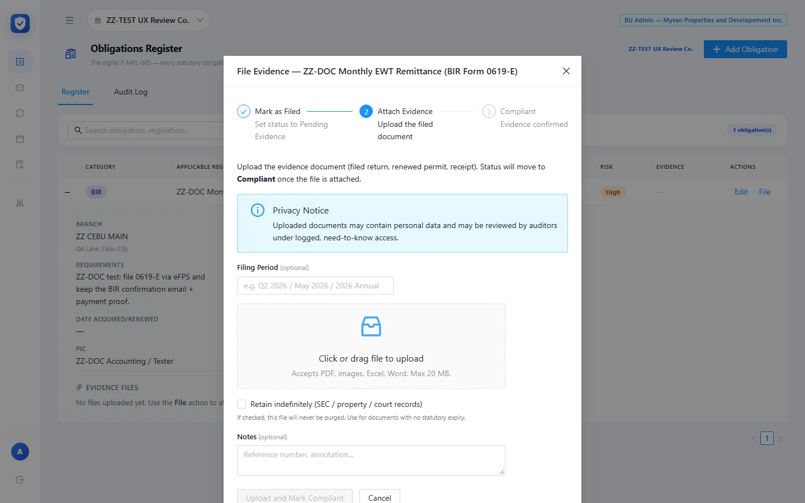805x503 pixels.
Task: Open the calendar sidebar icon
Action: point(20,139)
